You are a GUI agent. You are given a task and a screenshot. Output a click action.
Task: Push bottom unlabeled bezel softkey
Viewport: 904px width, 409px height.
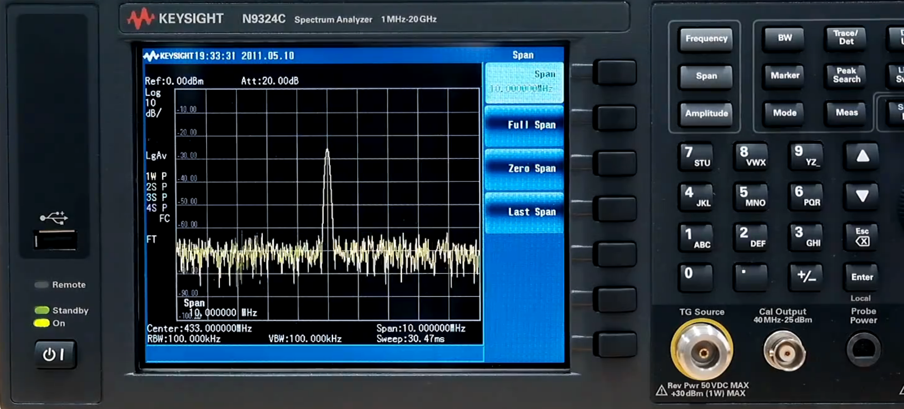click(x=615, y=345)
